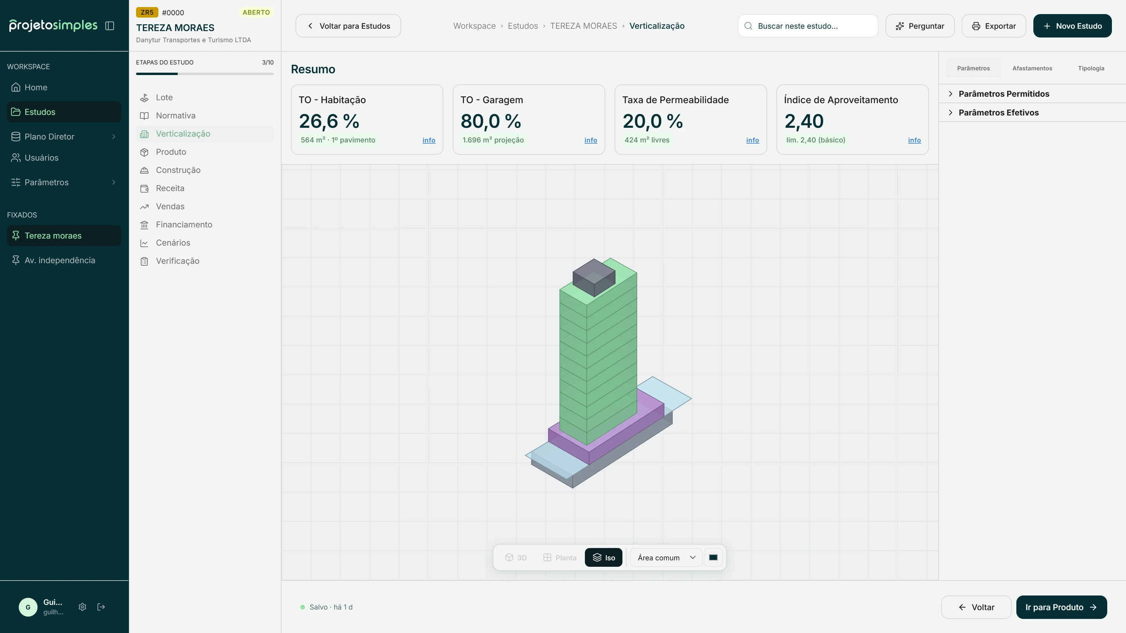
Task: Open the Usuários section
Action: pyautogui.click(x=64, y=158)
